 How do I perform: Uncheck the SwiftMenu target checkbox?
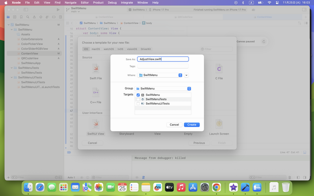click(138, 95)
